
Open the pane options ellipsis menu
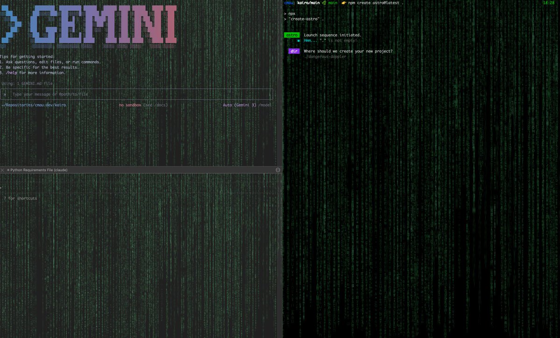(x=278, y=170)
